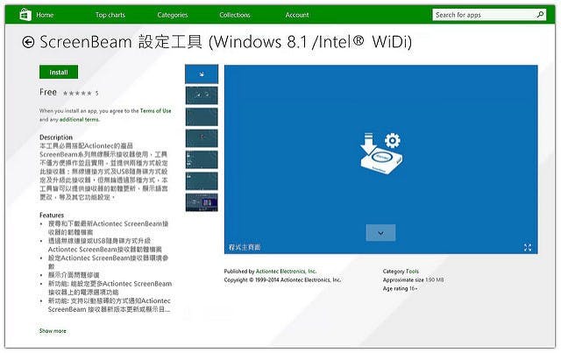This screenshot has height=353, width=561.
Task: Select the seventh screenshot thumbnail
Action: pos(202,202)
